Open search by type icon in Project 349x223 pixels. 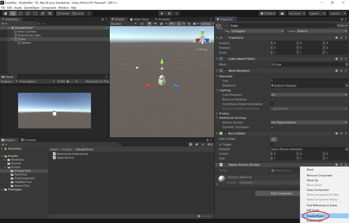coord(191,144)
